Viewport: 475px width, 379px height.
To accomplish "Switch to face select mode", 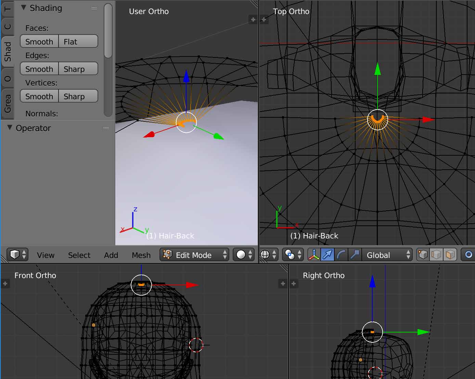I will 450,255.
